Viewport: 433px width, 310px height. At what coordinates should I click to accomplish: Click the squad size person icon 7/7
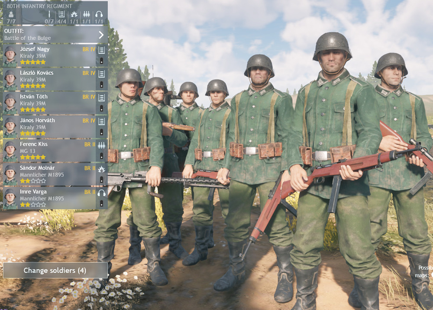pos(11,14)
